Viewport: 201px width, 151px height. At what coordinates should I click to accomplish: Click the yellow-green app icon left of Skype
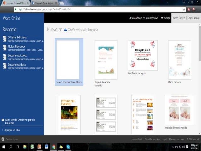[61, 147]
